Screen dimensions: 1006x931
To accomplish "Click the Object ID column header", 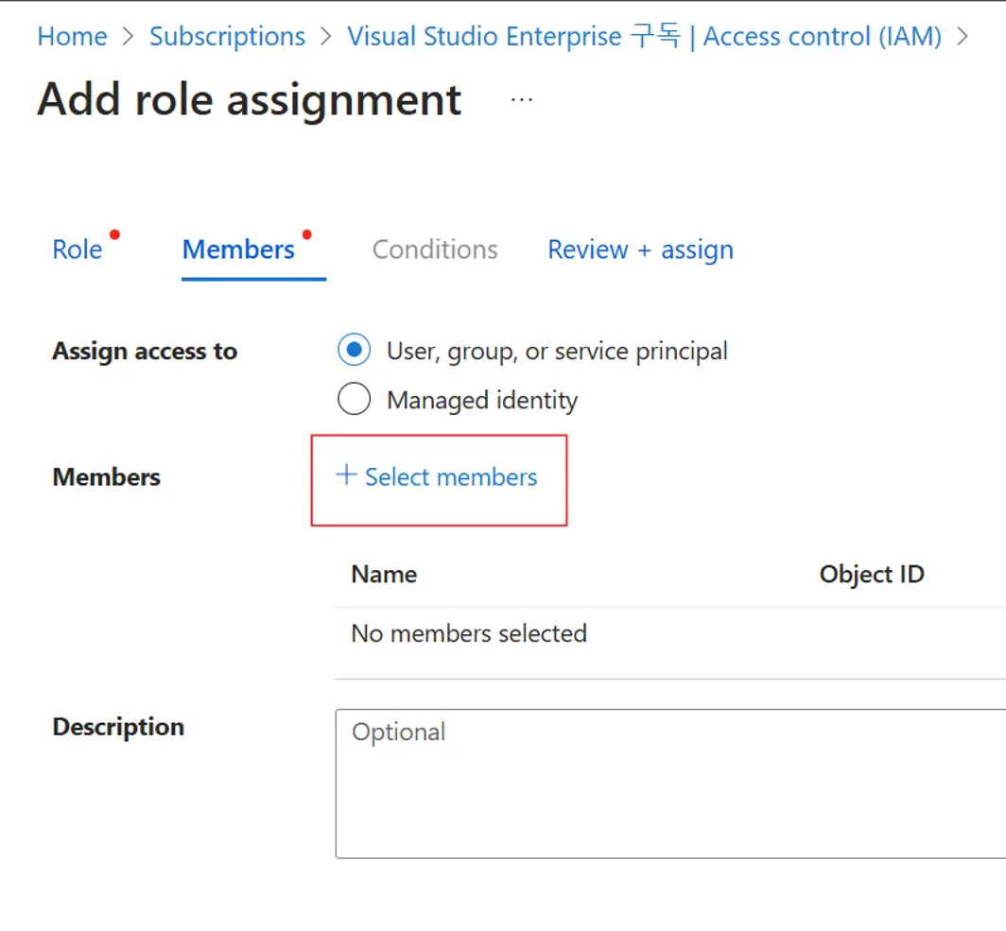I will (871, 574).
